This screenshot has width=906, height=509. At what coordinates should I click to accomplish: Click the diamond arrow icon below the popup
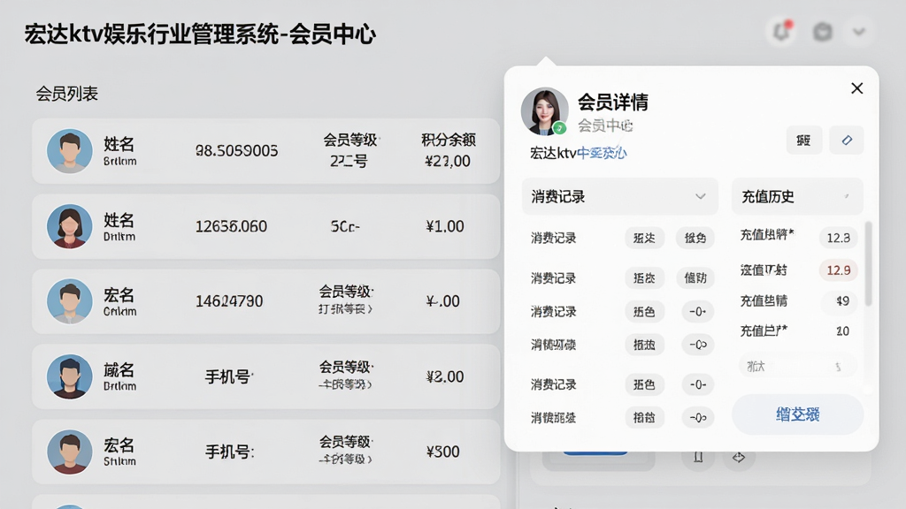[739, 457]
